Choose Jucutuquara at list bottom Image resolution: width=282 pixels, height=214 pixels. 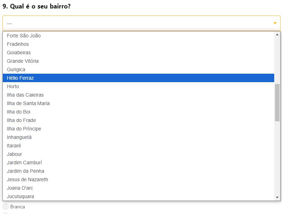[20, 196]
